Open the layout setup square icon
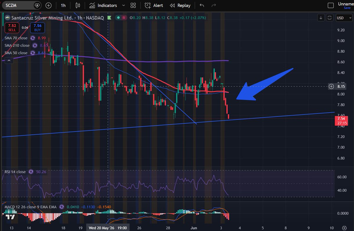 coord(331,5)
